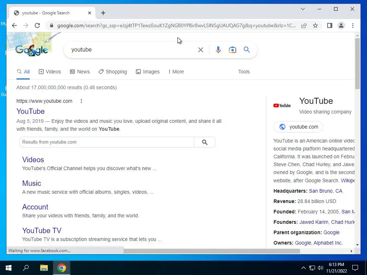Screen dimensions: 367x275
Task: Open the Videos sitelink
Action: click(x=33, y=159)
